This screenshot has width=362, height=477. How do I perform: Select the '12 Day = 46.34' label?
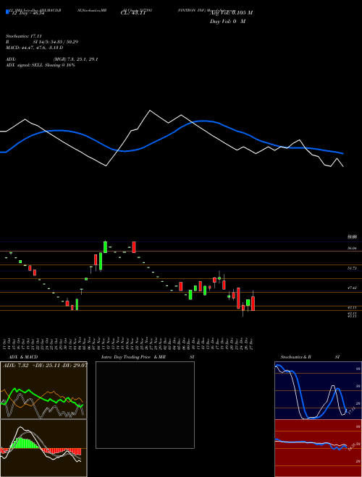pos(28,13)
